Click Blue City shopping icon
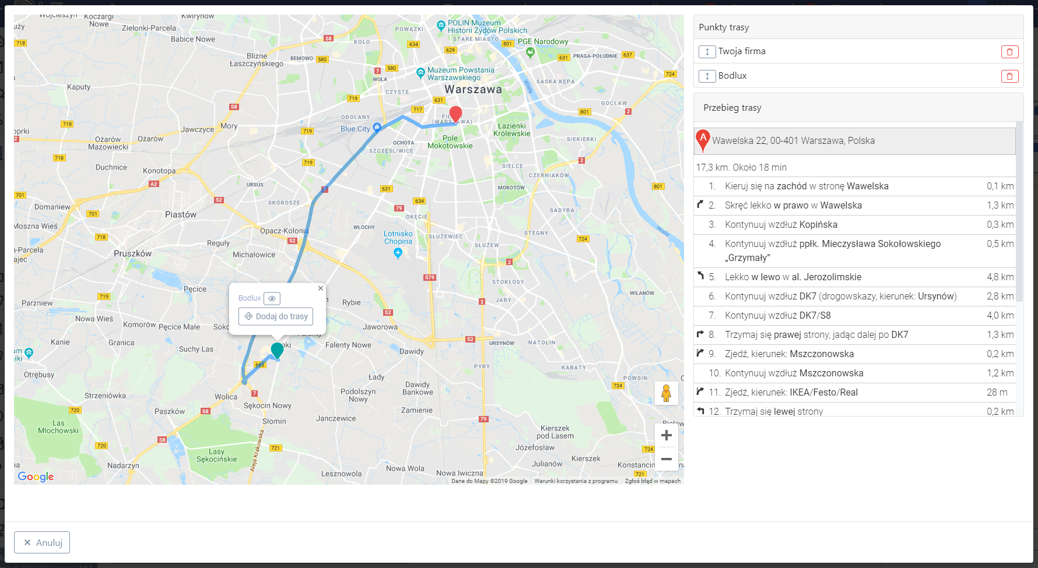 (x=377, y=127)
